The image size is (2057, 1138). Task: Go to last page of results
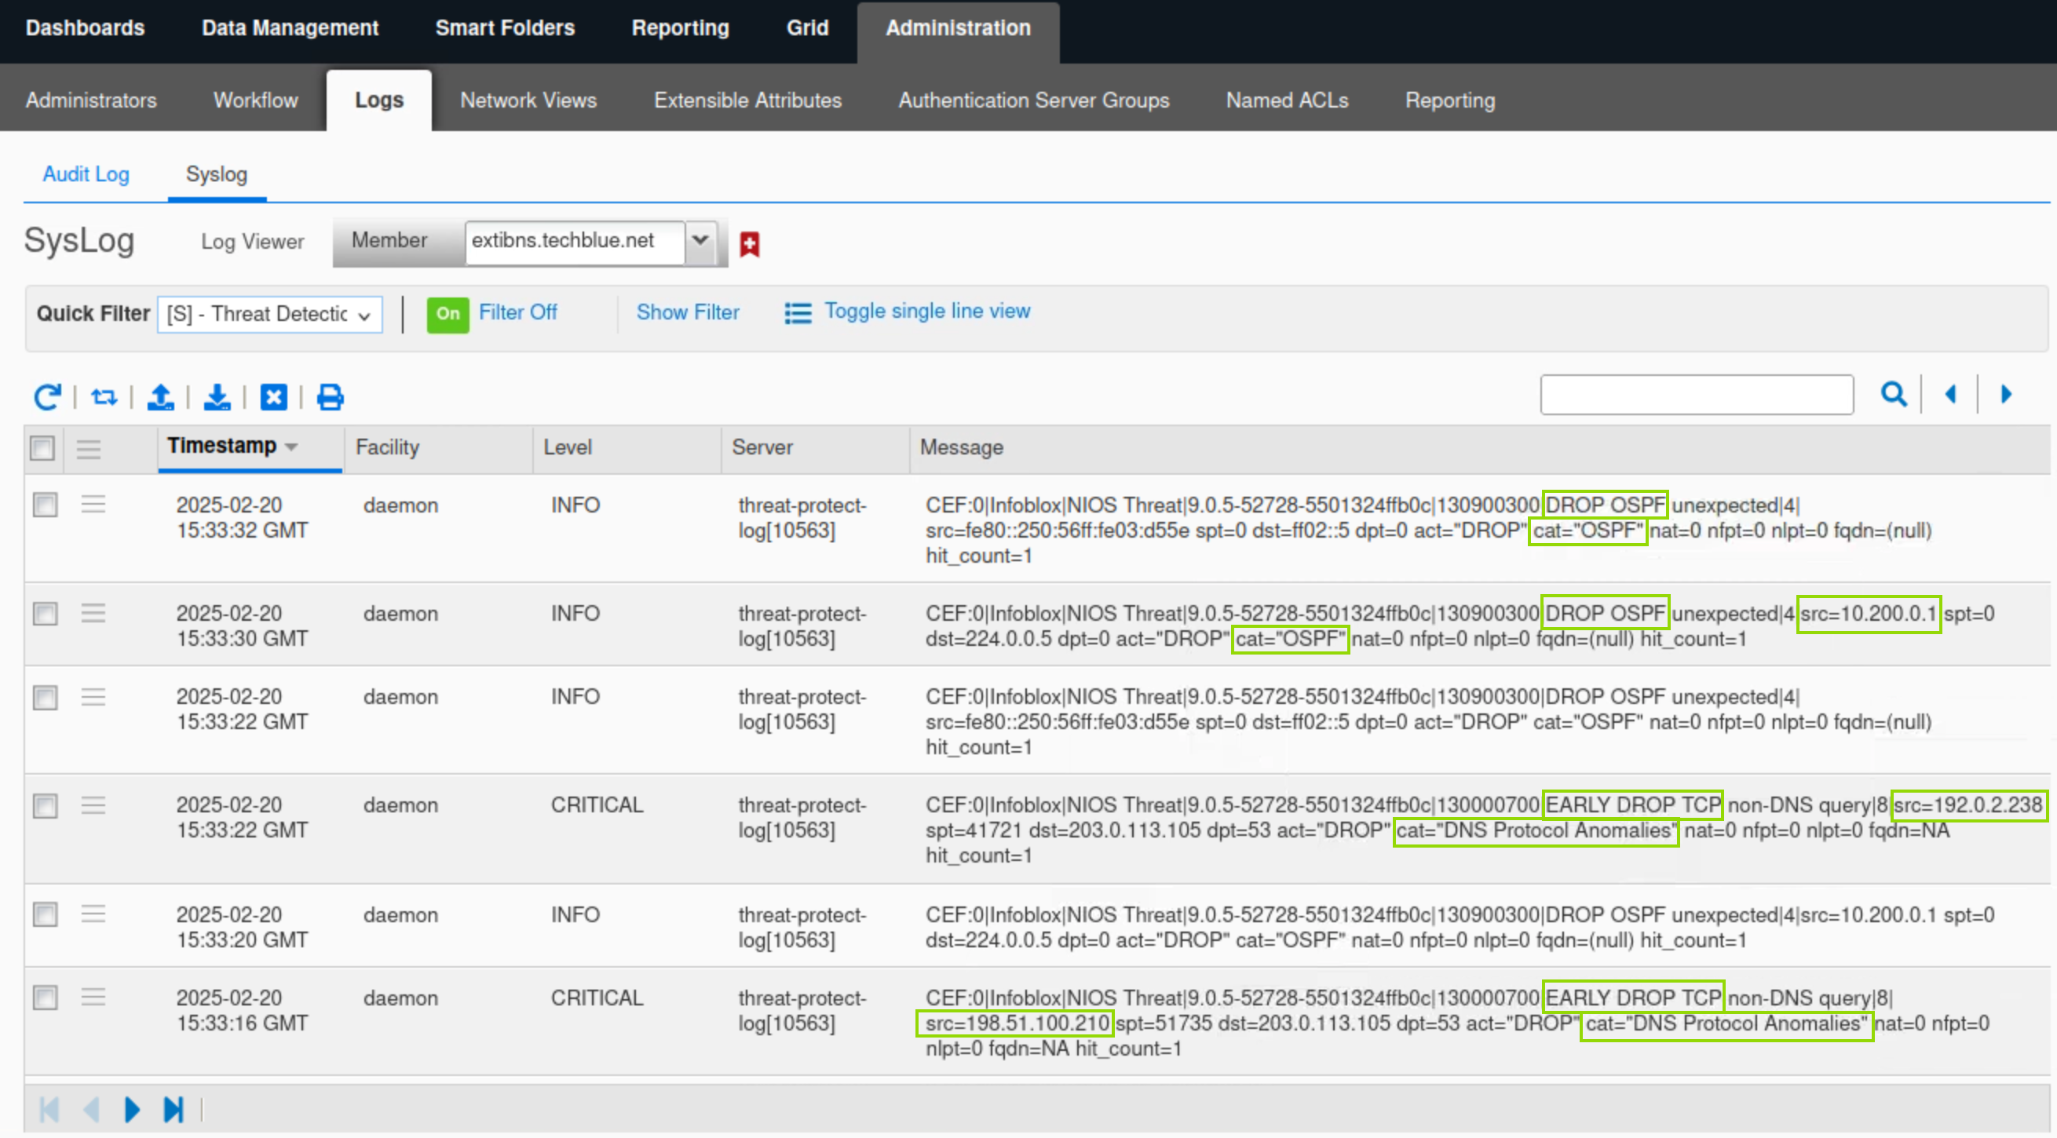174,1109
